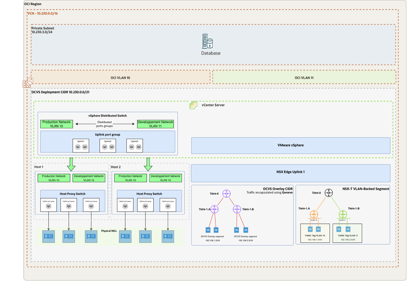Click the Database server icon
The width and height of the screenshot is (408, 282).
tap(208, 41)
